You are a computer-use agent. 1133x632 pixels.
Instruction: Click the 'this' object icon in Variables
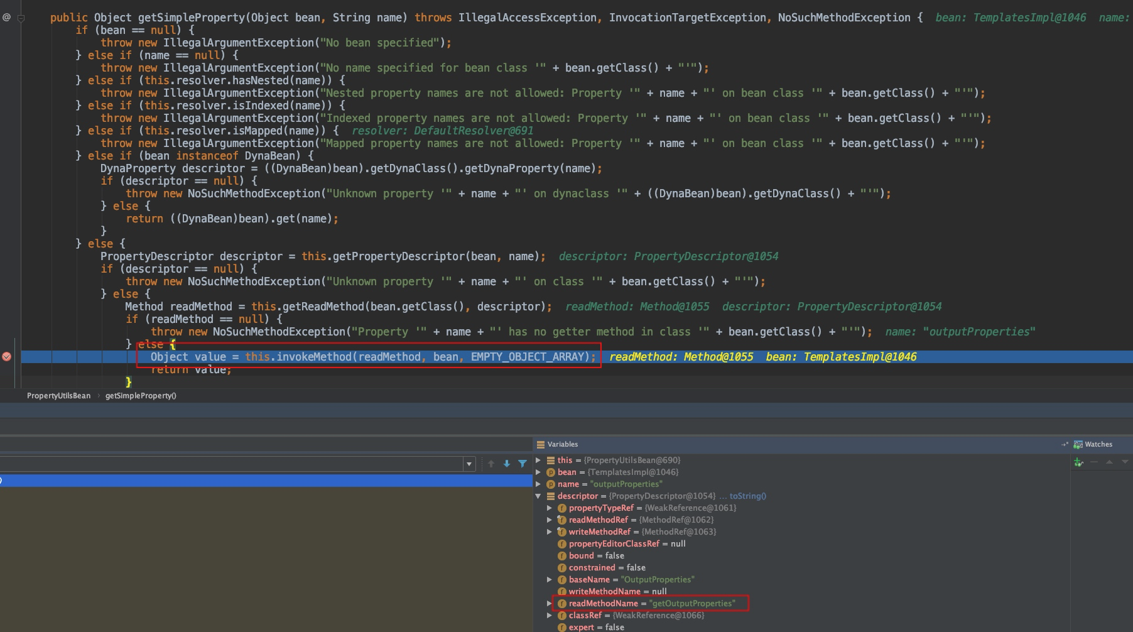pyautogui.click(x=551, y=460)
